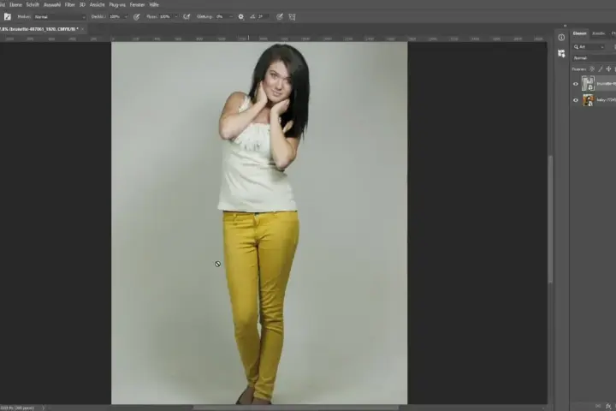Open the Hilfe menu
Image resolution: width=616 pixels, height=411 pixels.
pyautogui.click(x=154, y=5)
